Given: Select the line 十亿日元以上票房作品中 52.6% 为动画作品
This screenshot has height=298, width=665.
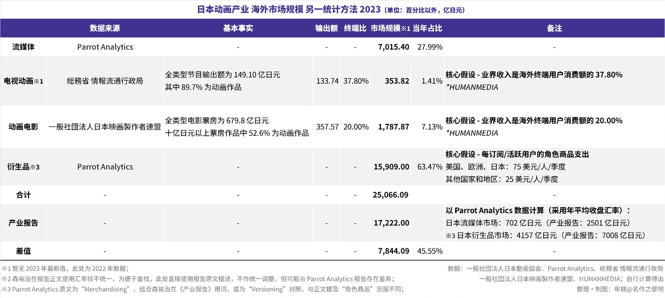Looking at the screenshot, I should click(237, 133).
